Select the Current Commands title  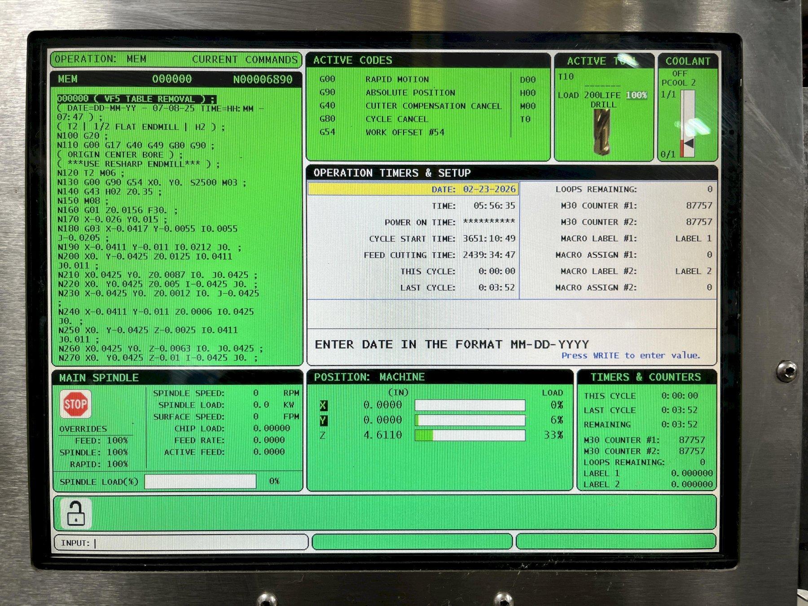pos(245,60)
